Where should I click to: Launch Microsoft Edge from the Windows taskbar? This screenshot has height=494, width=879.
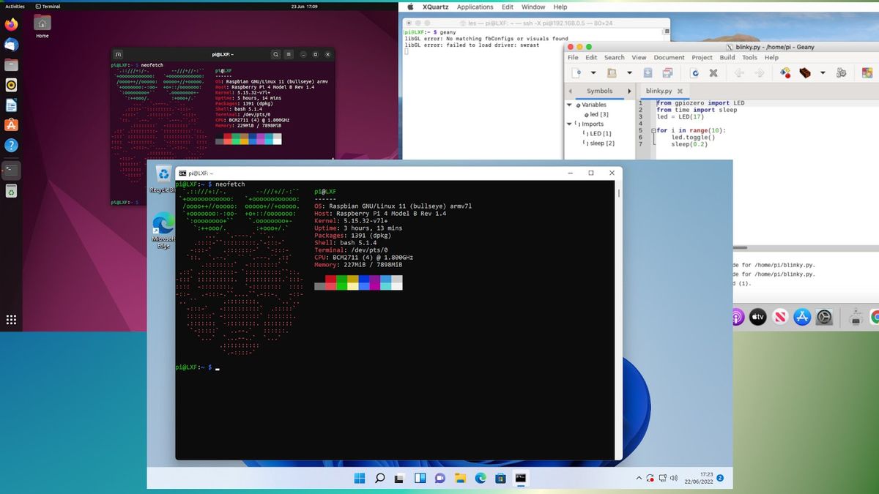(481, 478)
